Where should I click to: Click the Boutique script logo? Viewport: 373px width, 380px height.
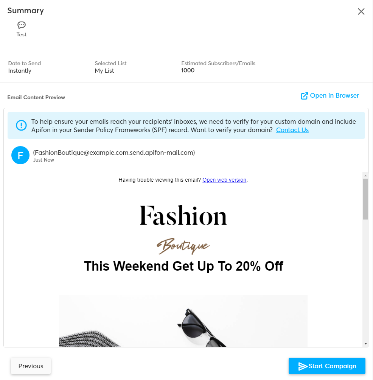[183, 246]
